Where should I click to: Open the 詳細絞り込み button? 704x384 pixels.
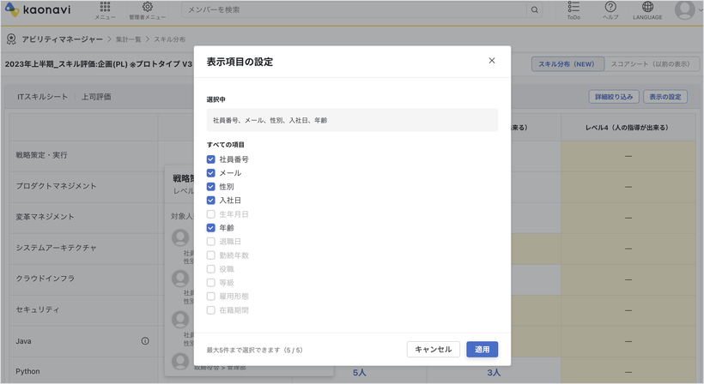614,97
